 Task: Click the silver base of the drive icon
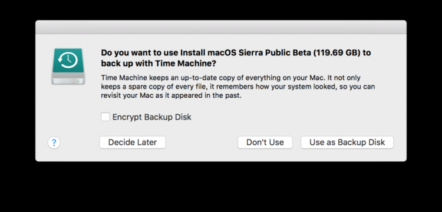click(x=68, y=78)
